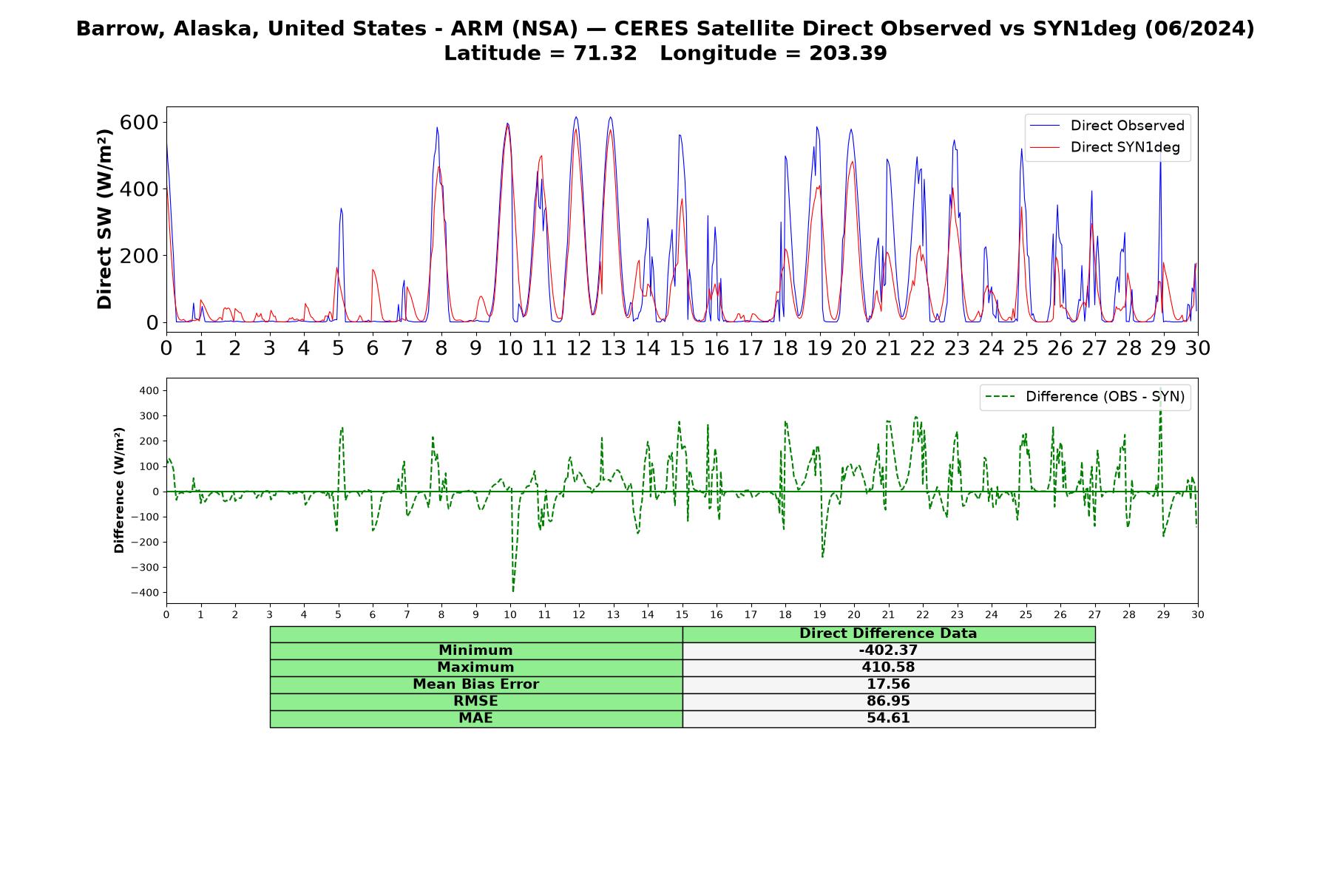Screen dimensions: 1331x887
Task: Select the RMSE value 86.95 cell
Action: [888, 701]
